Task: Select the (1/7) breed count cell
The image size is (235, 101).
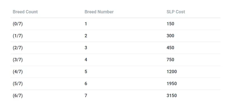Action: [18, 36]
